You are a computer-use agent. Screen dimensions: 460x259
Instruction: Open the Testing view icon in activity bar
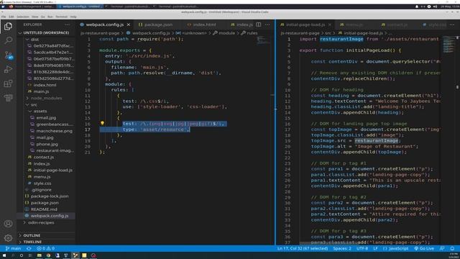pos(8,98)
